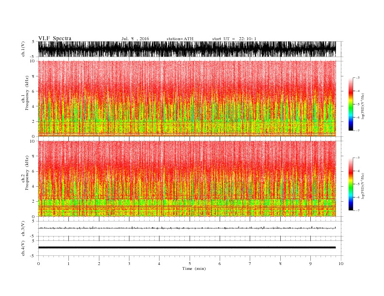Click the "ch.1(V)" axis label
The height and width of the screenshot is (296, 384).
[23, 49]
